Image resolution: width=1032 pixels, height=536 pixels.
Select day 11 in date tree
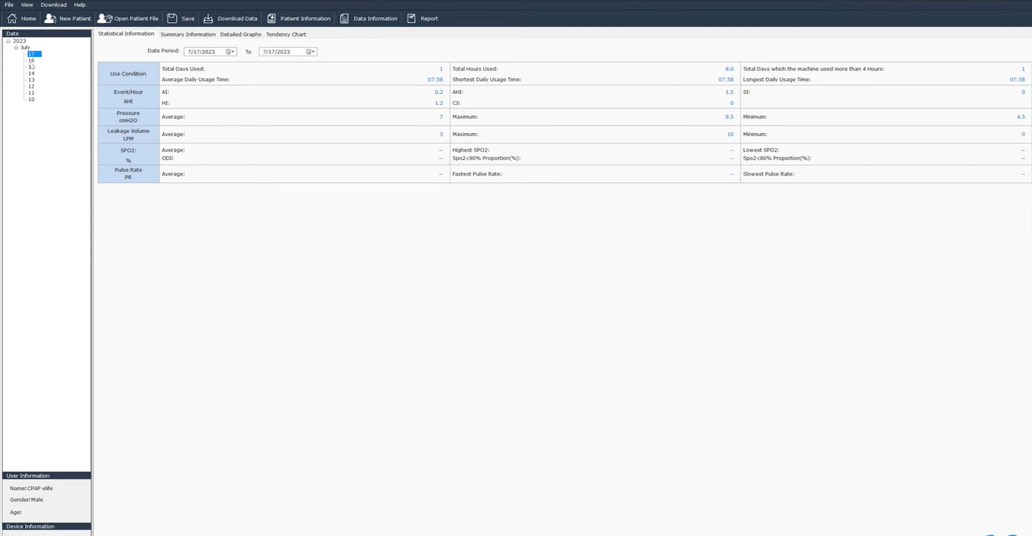[31, 93]
